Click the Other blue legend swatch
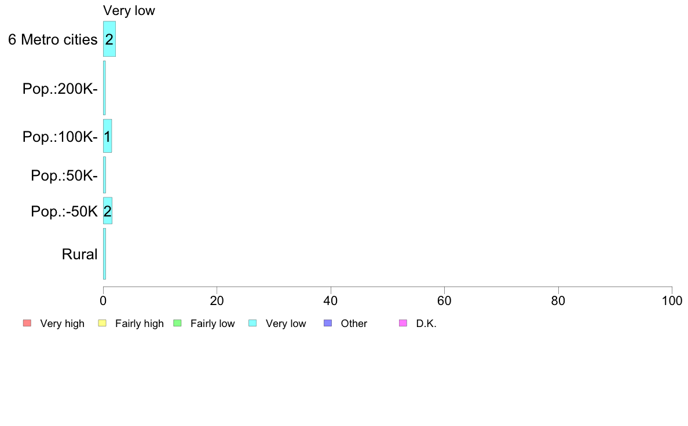Screen dimensions: 688x426 (328, 324)
